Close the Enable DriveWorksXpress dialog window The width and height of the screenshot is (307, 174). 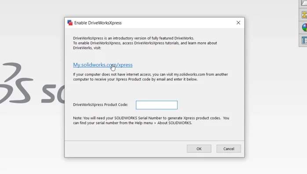click(x=238, y=23)
